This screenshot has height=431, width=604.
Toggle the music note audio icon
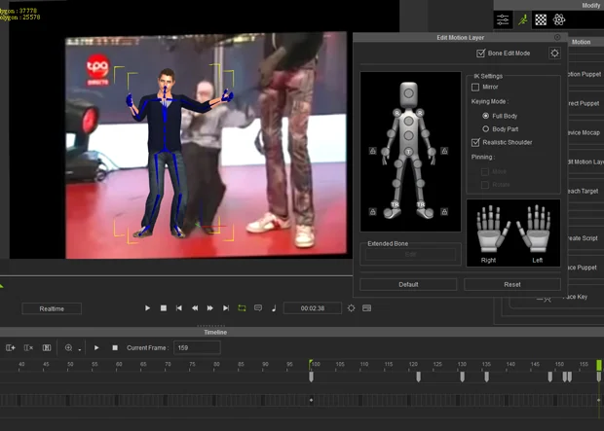click(274, 308)
